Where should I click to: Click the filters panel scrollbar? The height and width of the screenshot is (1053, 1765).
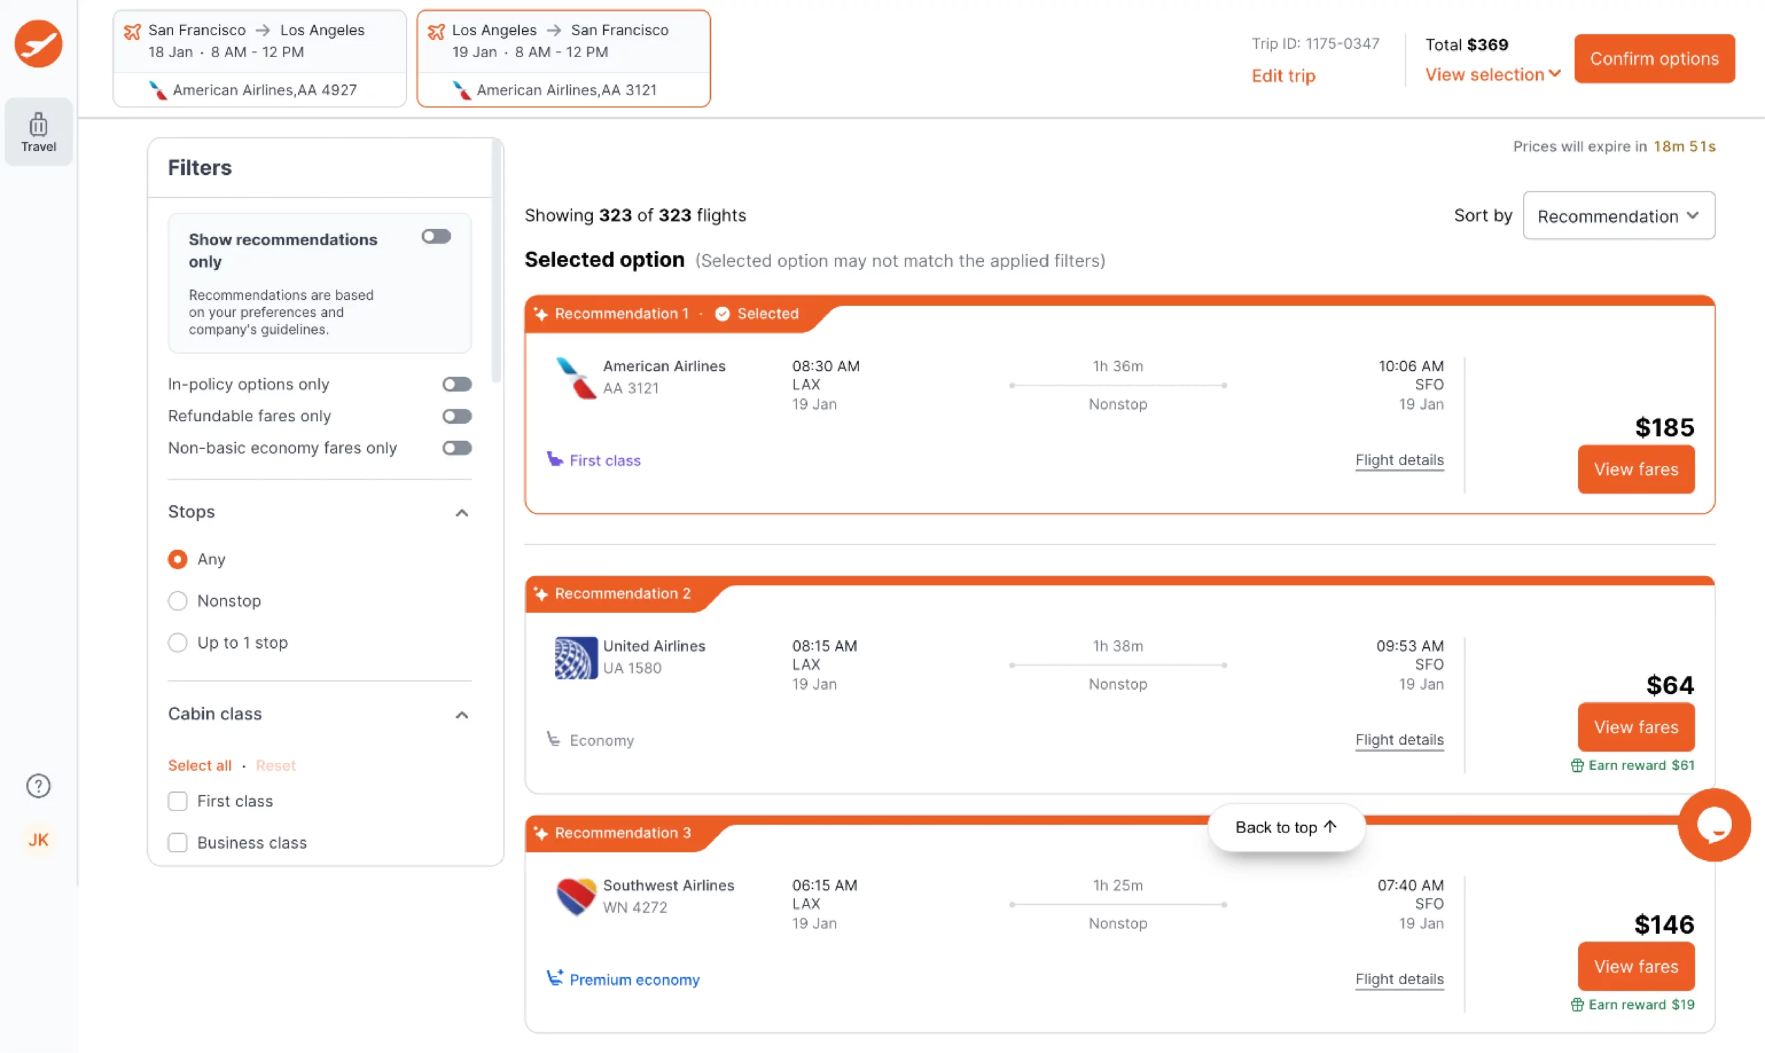(496, 263)
